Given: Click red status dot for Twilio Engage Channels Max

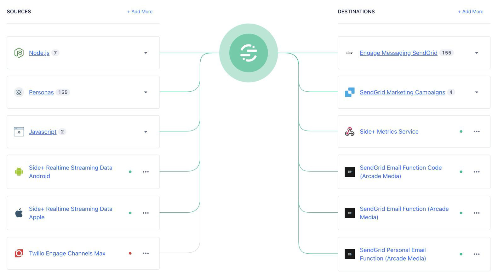Looking at the screenshot, I should [130, 253].
